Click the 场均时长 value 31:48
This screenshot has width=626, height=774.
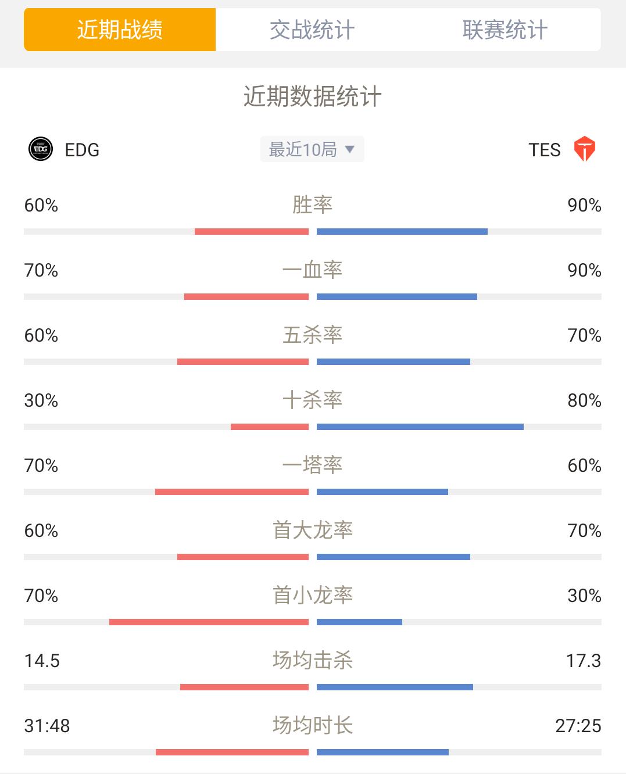tap(47, 726)
